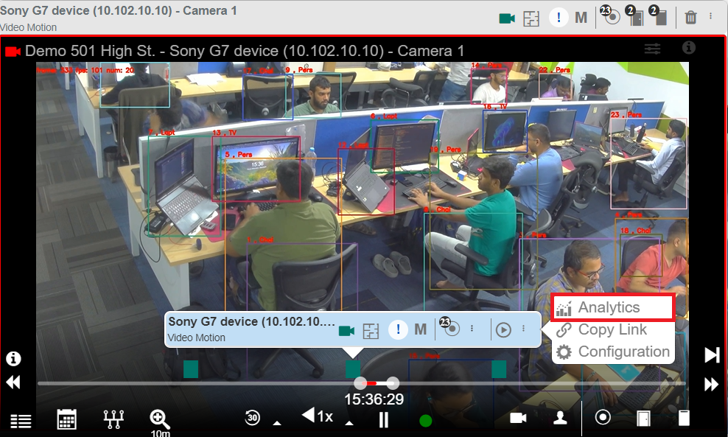Click the skip-to-end button on the right edge

[x=712, y=355]
